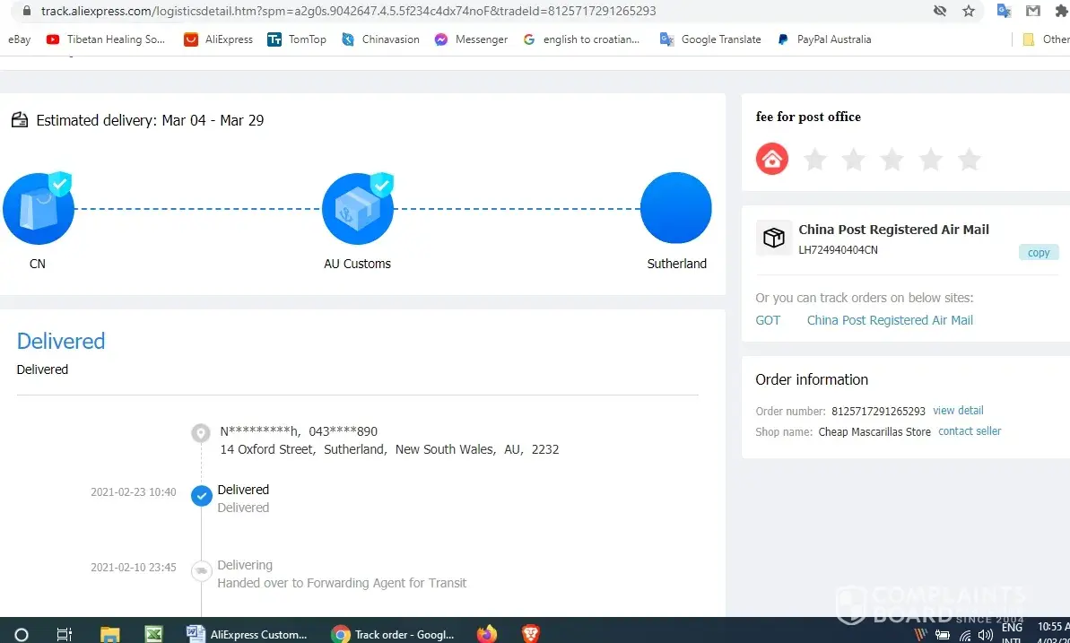The width and height of the screenshot is (1070, 643).
Task: Rate post office four stars
Action: pos(931,160)
